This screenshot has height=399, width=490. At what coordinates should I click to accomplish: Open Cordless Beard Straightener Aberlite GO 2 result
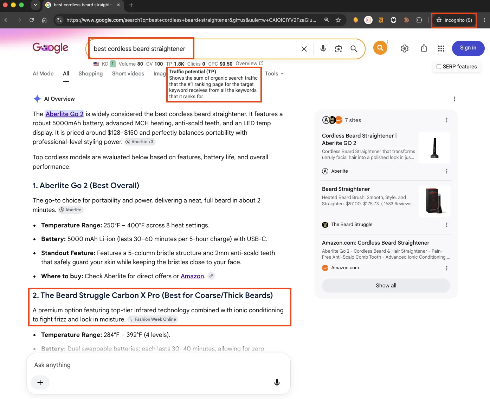click(359, 139)
